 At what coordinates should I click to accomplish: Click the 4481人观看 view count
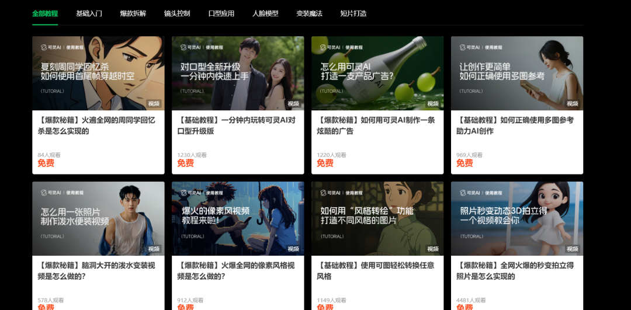pyautogui.click(x=471, y=300)
